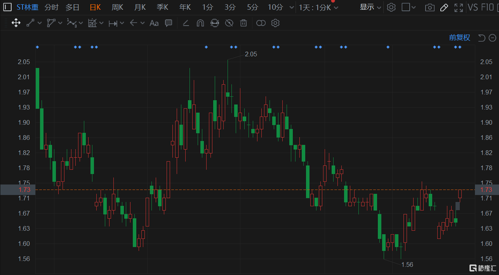Click the 1.56 low price label on the chart
The image size is (499, 275).
407,265
